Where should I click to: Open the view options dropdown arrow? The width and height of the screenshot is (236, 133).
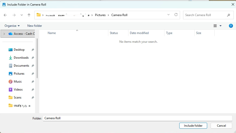tap(220, 26)
